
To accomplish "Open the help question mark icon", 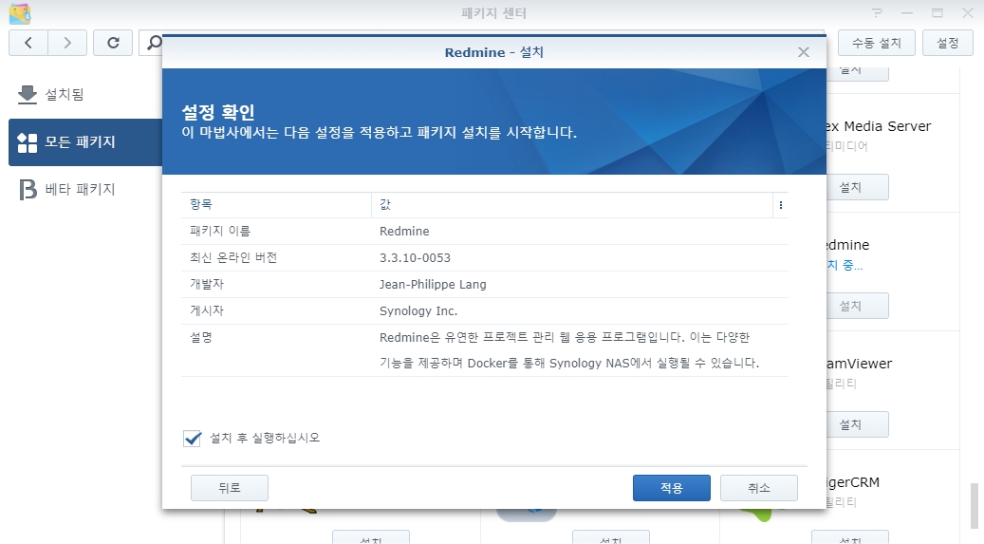I will [878, 13].
